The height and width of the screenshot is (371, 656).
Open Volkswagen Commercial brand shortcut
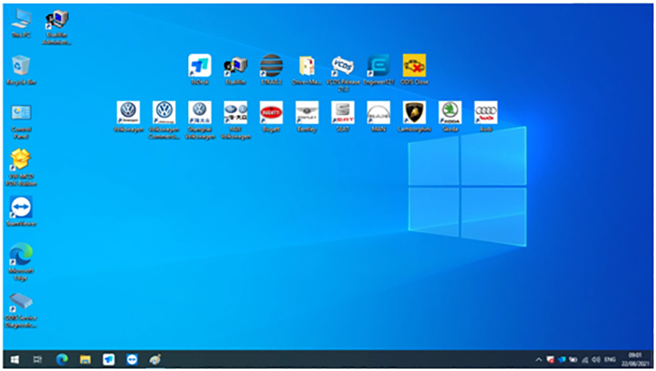point(163,120)
